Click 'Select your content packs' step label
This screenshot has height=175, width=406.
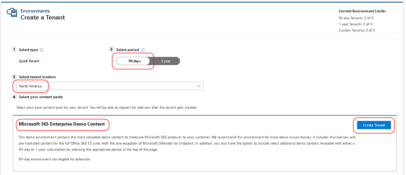coord(41,97)
